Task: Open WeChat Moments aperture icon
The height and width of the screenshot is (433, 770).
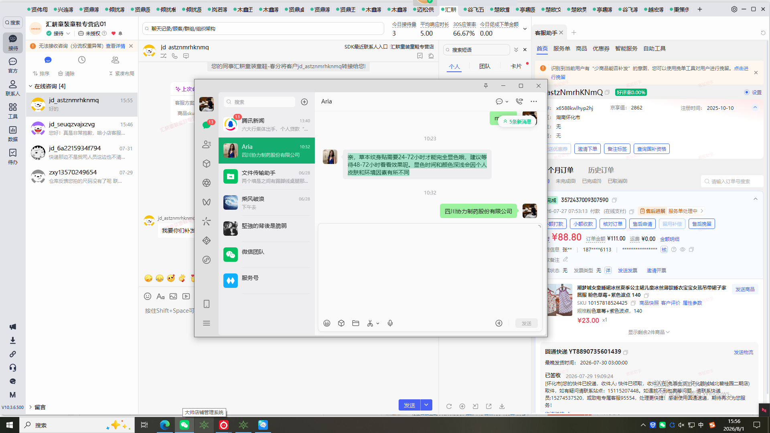Action: click(x=207, y=183)
